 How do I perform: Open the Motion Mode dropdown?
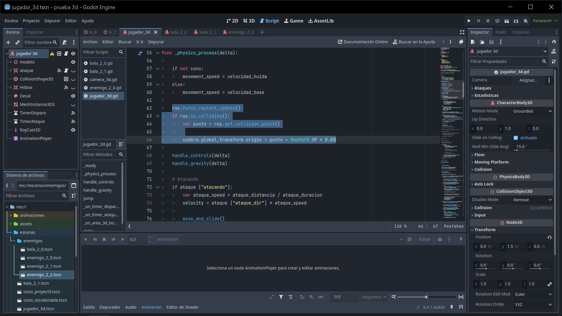point(531,111)
